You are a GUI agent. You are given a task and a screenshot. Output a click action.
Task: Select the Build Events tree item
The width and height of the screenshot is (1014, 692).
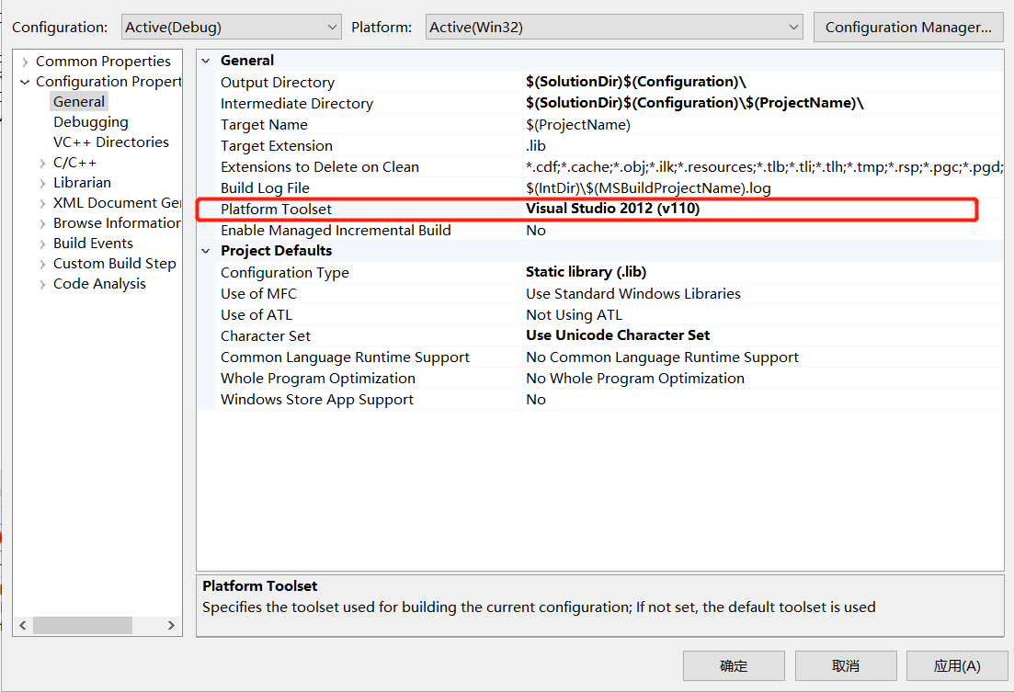93,243
